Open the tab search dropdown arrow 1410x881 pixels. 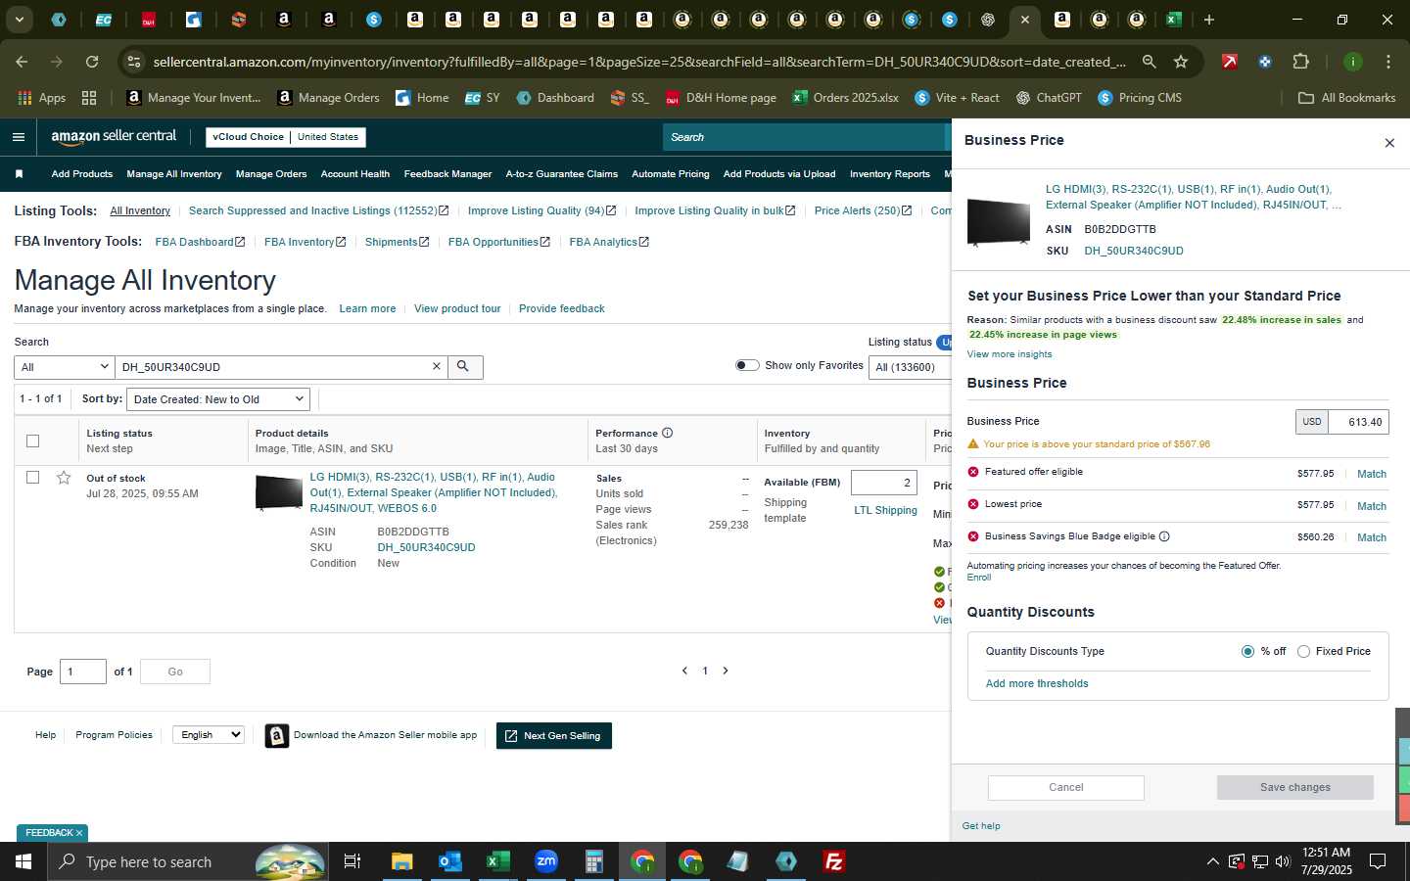19,20
